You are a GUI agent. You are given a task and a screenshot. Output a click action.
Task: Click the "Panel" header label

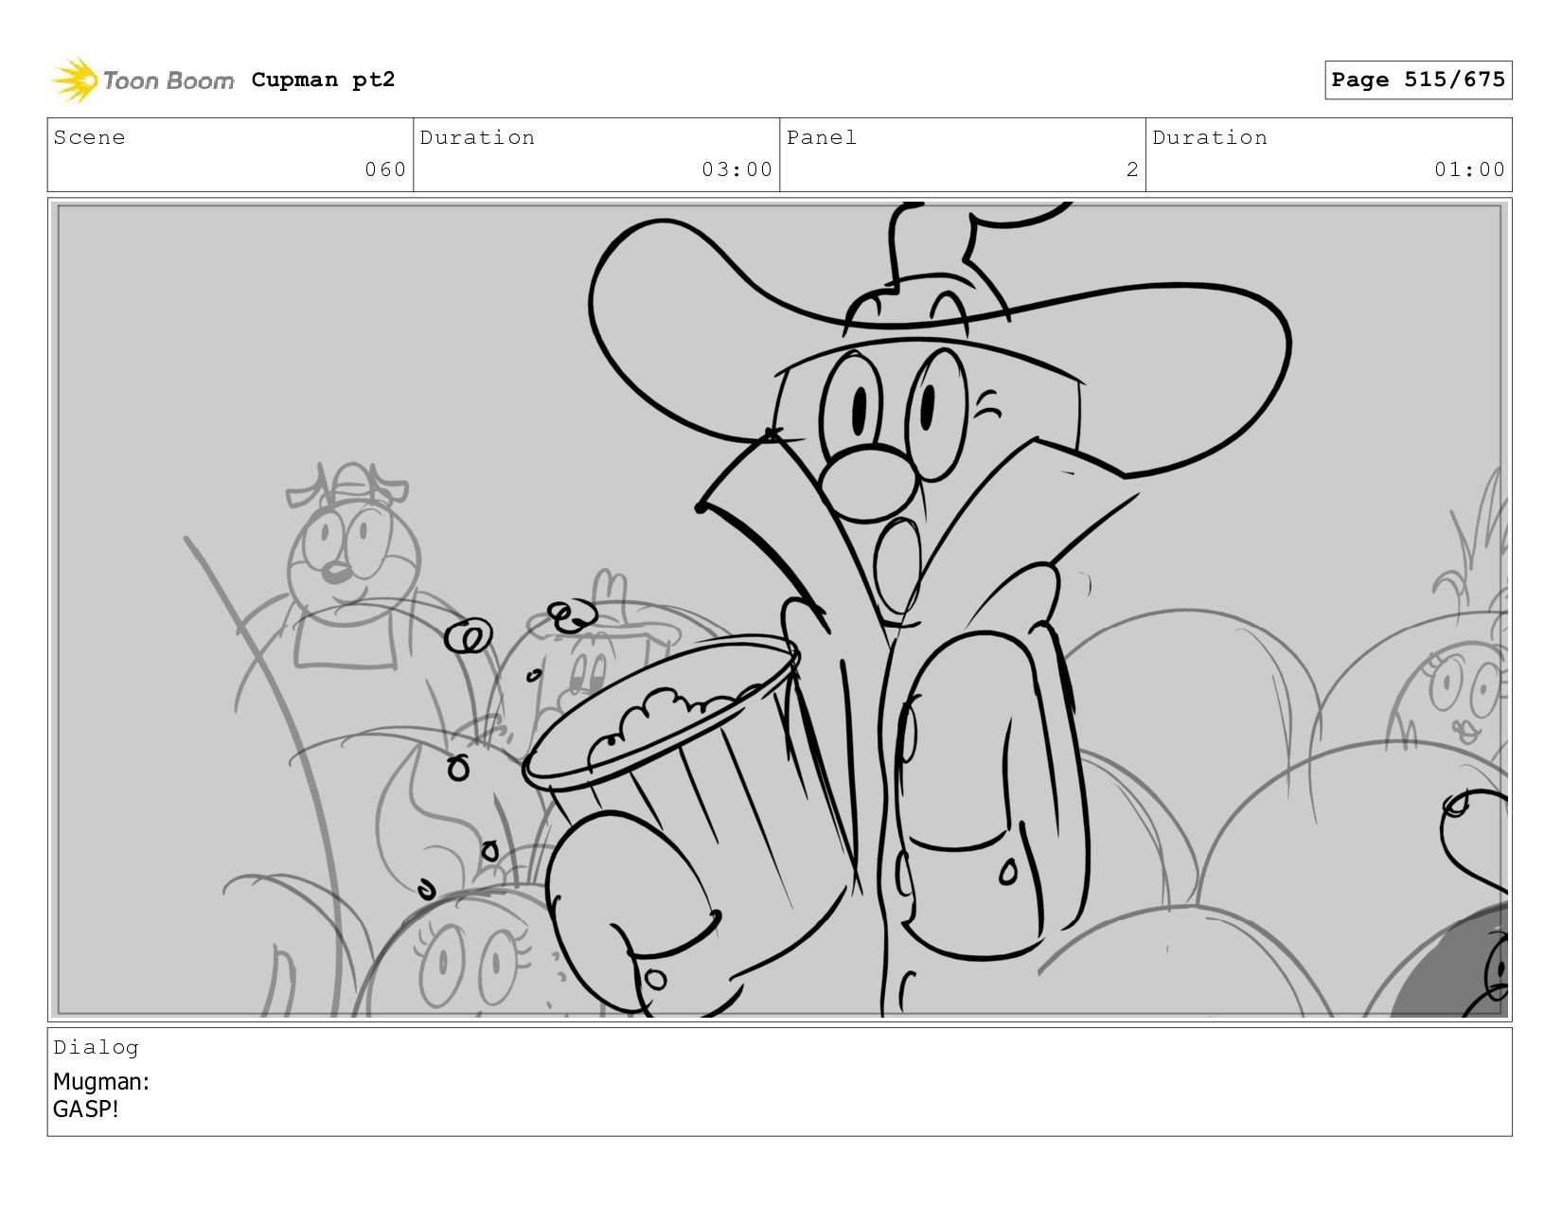coord(822,137)
